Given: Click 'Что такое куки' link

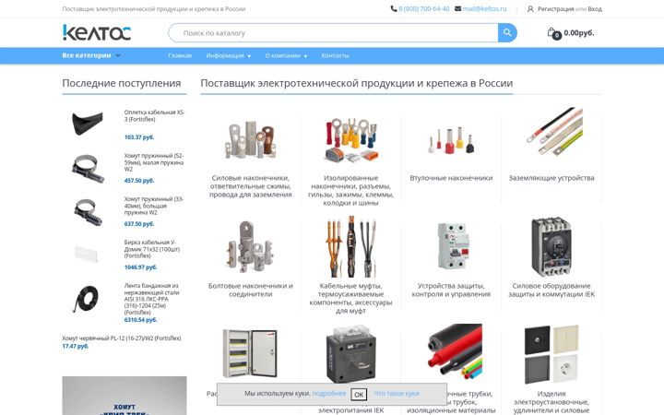Looking at the screenshot, I should tap(397, 394).
